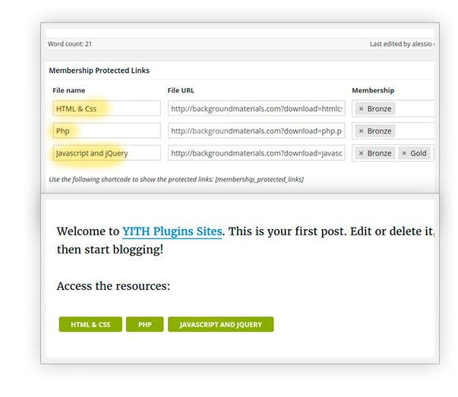
Task: Click the File name column header
Action: tap(69, 90)
